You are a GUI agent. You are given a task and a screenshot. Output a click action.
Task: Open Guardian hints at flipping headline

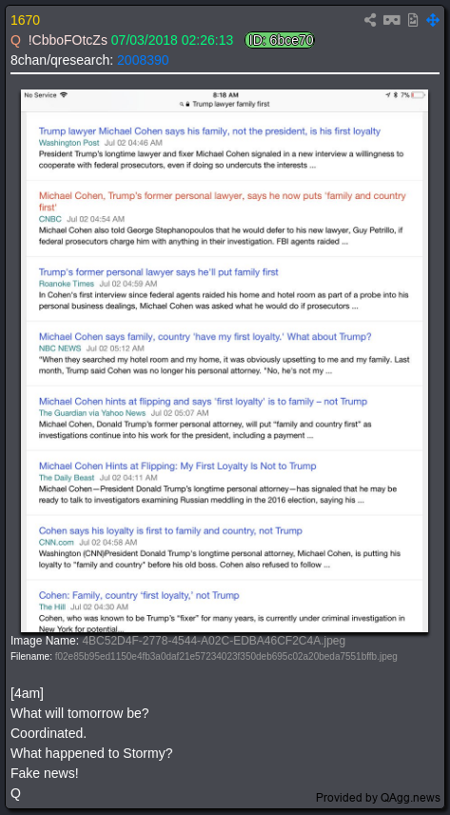204,401
